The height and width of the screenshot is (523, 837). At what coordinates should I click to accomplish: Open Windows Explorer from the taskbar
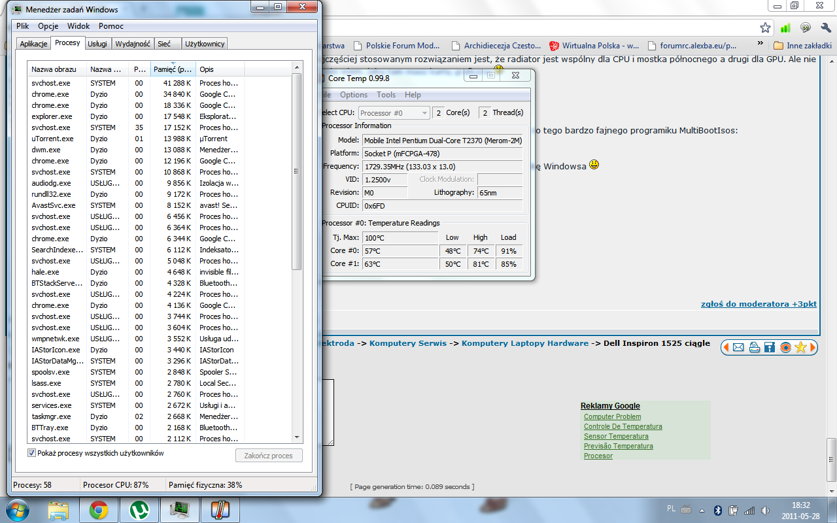(58, 510)
